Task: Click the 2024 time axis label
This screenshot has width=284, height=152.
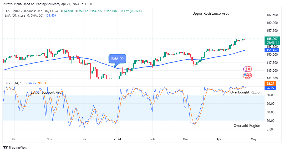Action: (x=117, y=139)
